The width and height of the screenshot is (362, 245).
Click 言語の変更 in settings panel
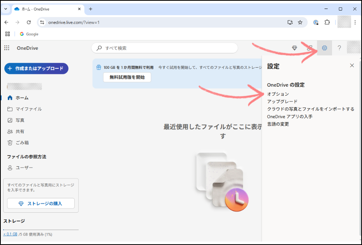[278, 124]
